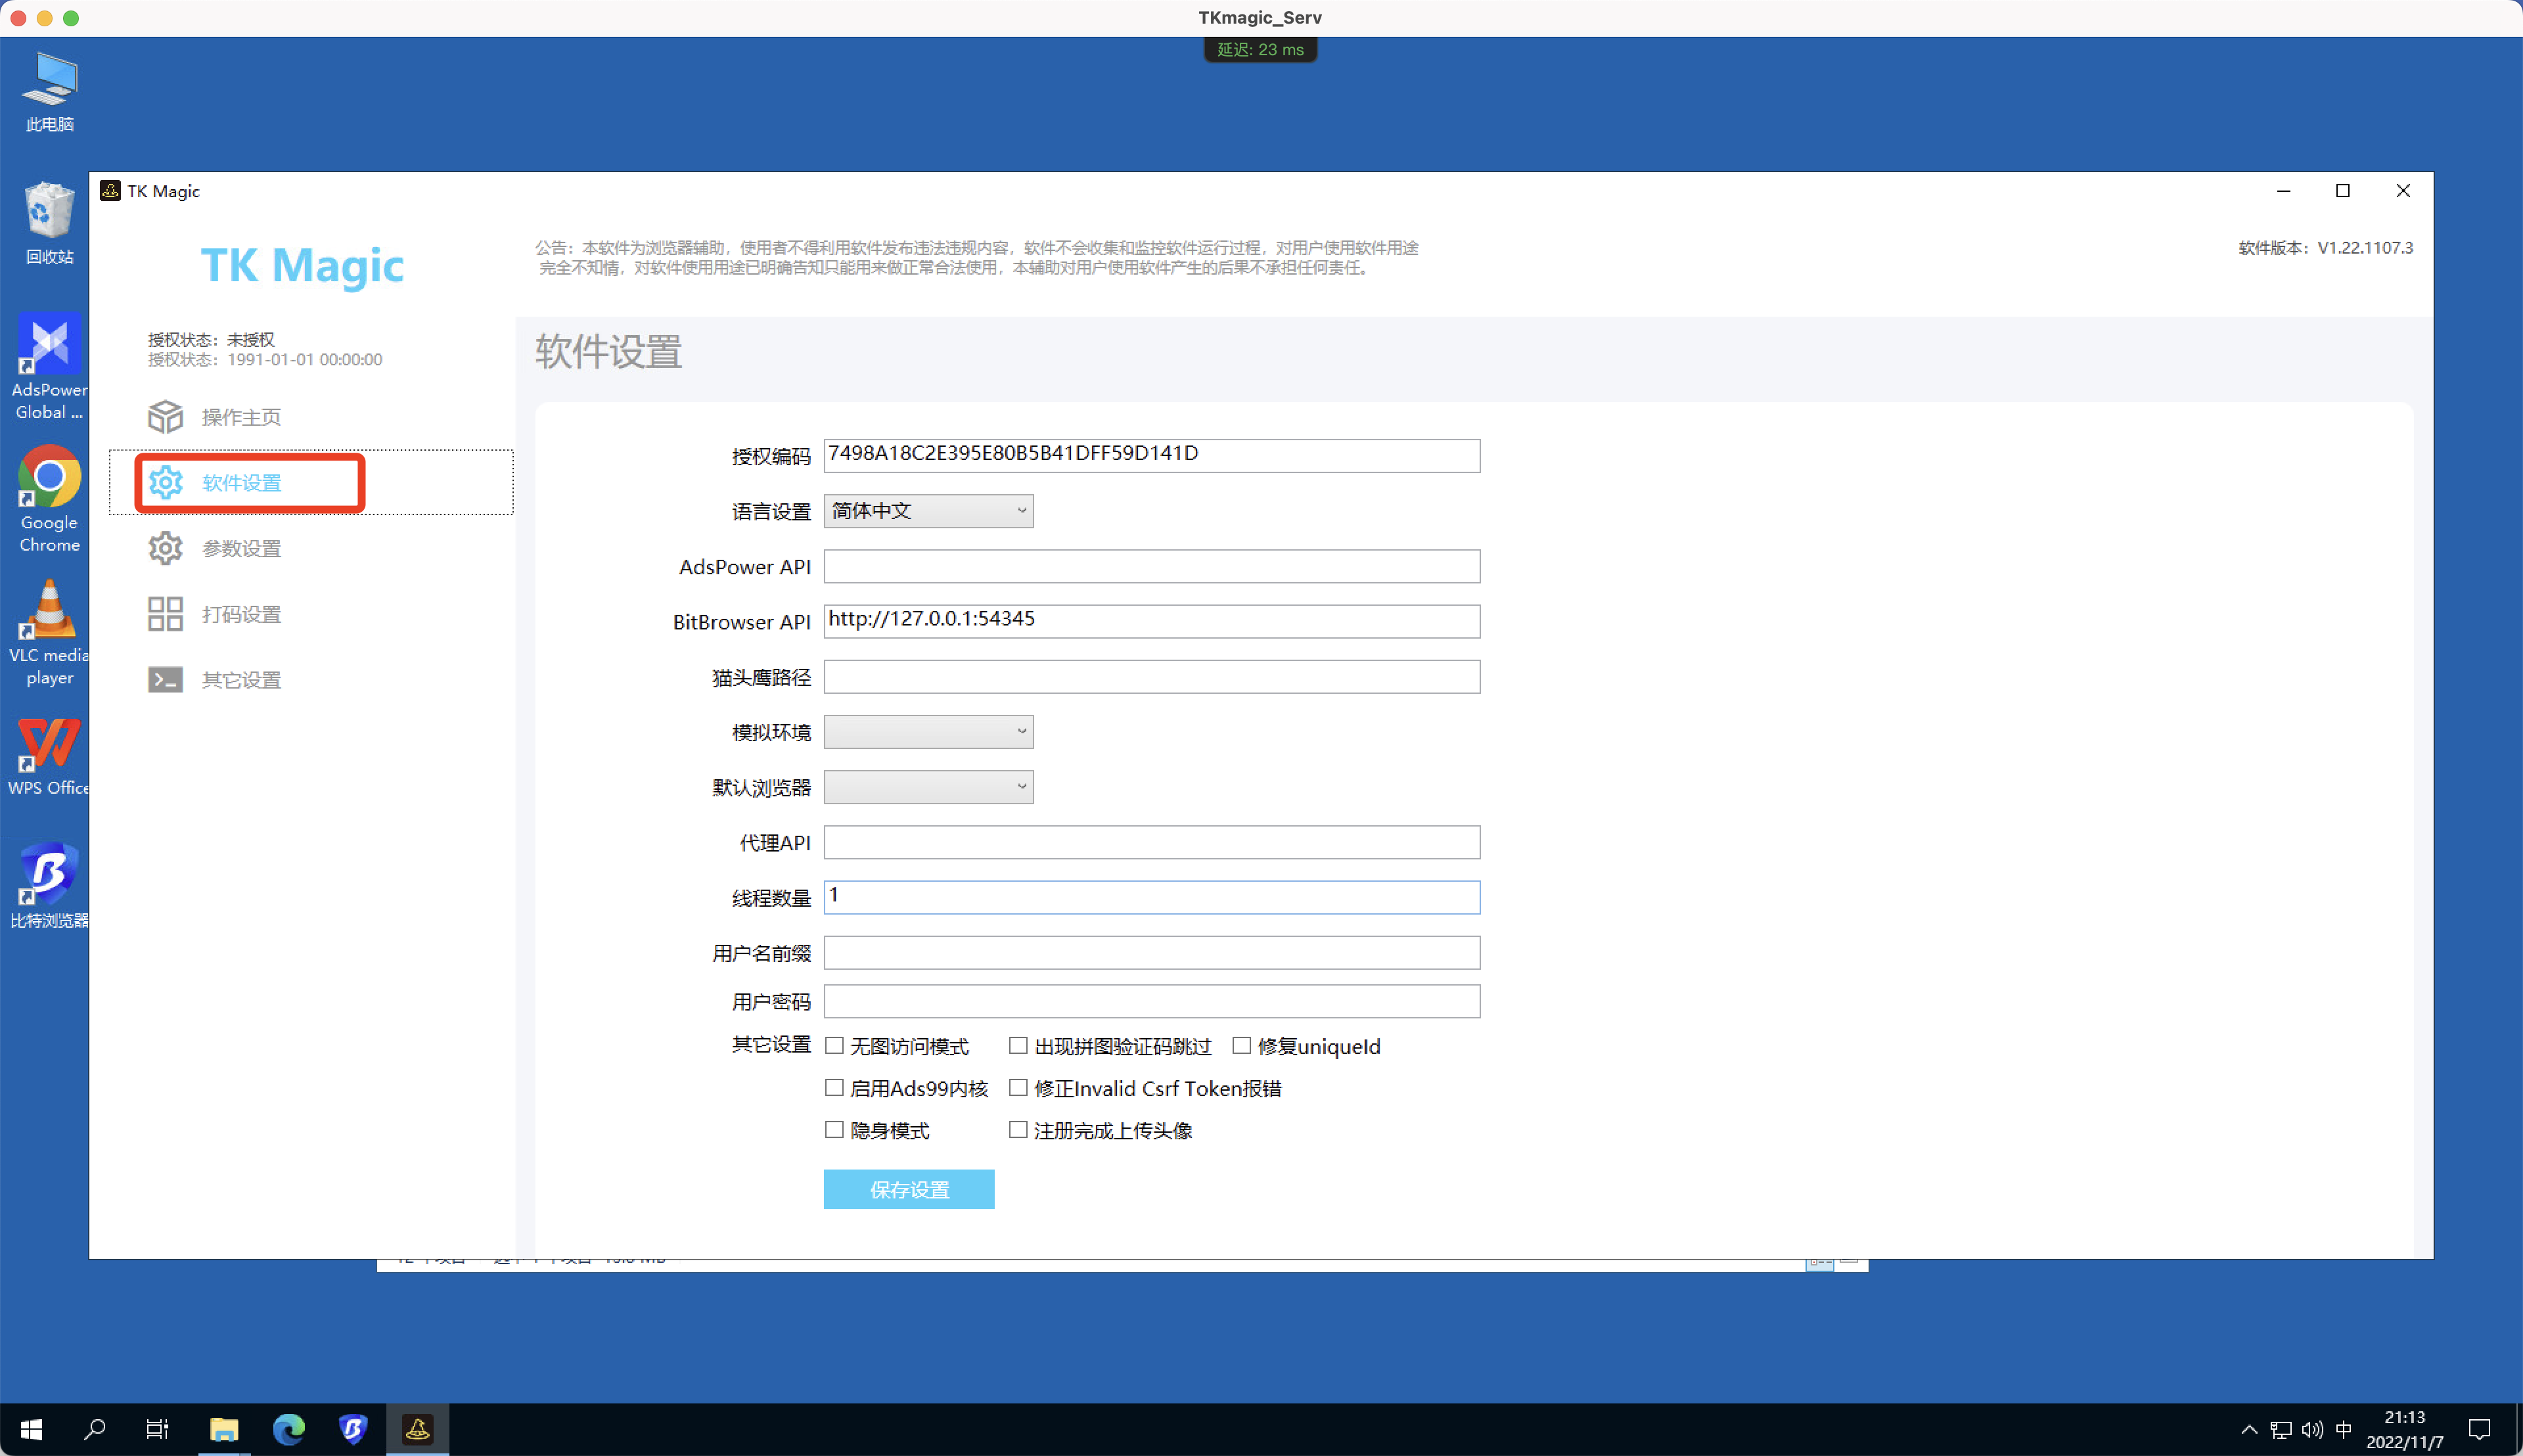Click the AdsPower API input box

(x=1150, y=566)
